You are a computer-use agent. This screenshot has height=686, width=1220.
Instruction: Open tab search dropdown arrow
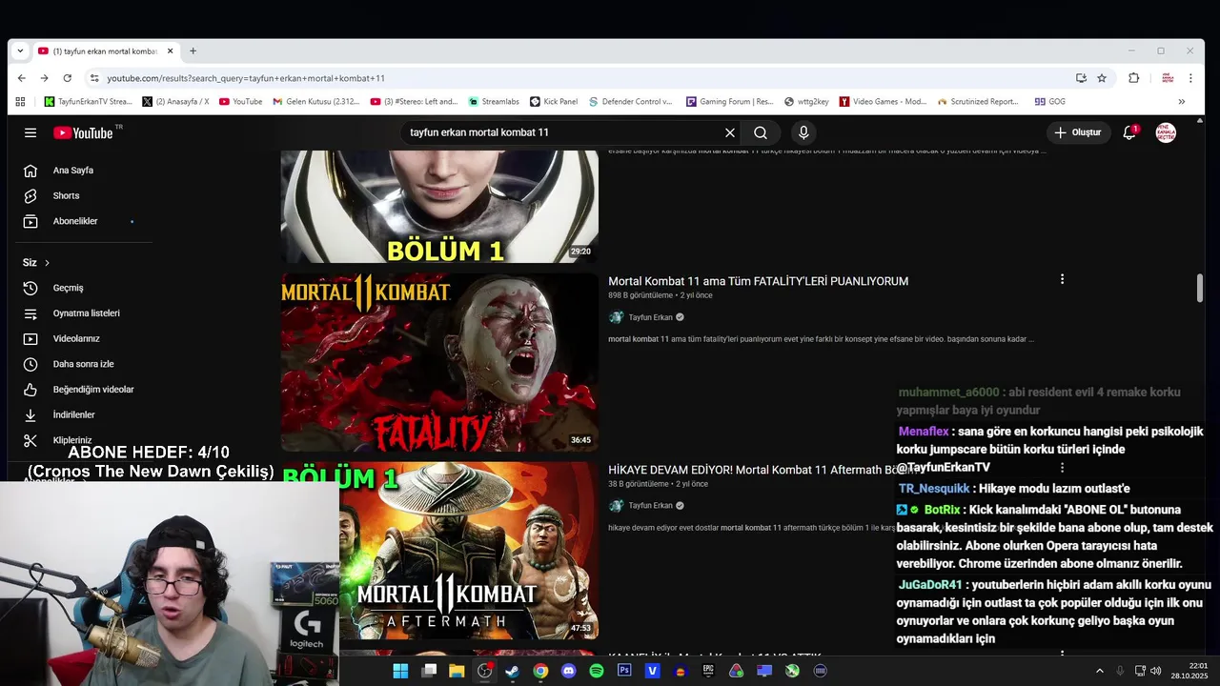20,50
